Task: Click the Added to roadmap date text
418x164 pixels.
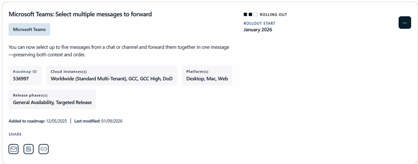Action: coord(38,121)
